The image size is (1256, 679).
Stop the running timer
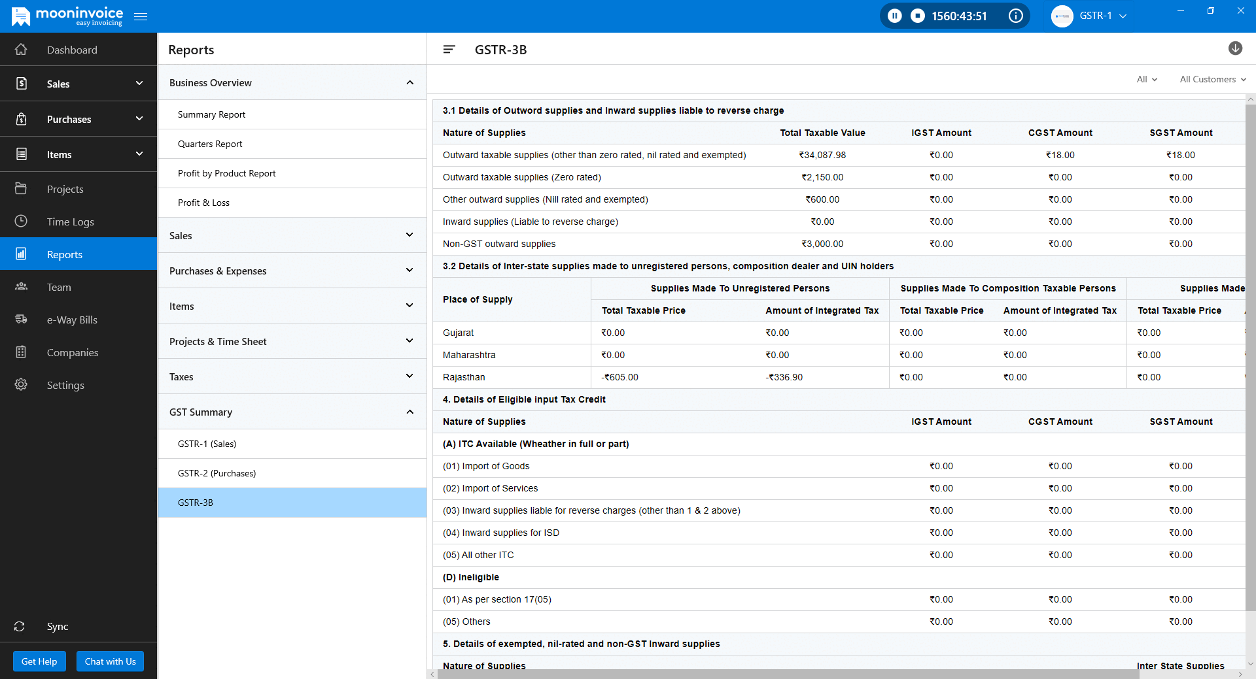pos(918,16)
